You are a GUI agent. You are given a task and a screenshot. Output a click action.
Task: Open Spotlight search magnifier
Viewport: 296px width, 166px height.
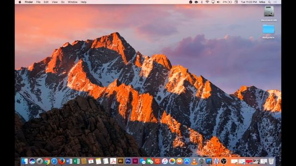pos(269,2)
